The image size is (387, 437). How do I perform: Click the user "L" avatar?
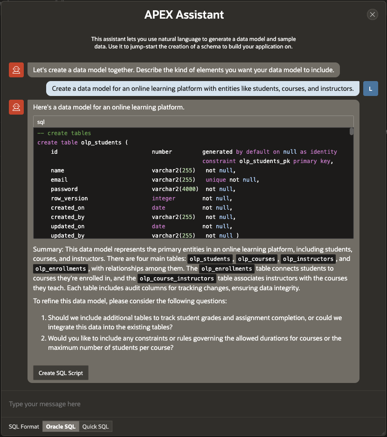[x=370, y=89]
